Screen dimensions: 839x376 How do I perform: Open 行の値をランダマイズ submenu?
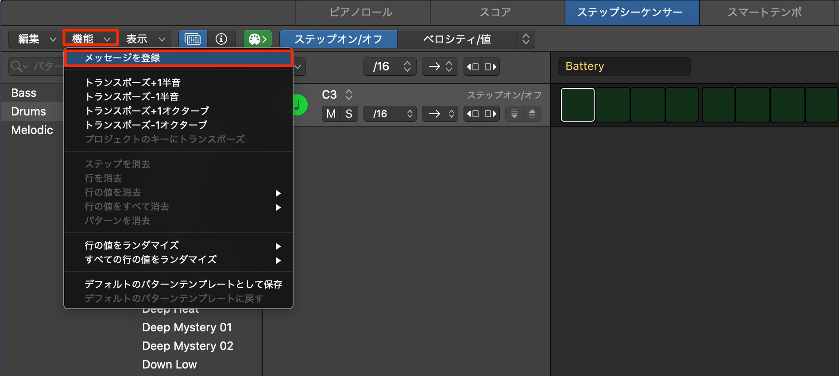click(178, 245)
